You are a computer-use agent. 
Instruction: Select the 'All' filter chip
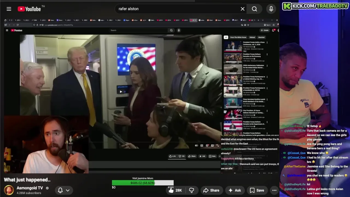click(226, 37)
